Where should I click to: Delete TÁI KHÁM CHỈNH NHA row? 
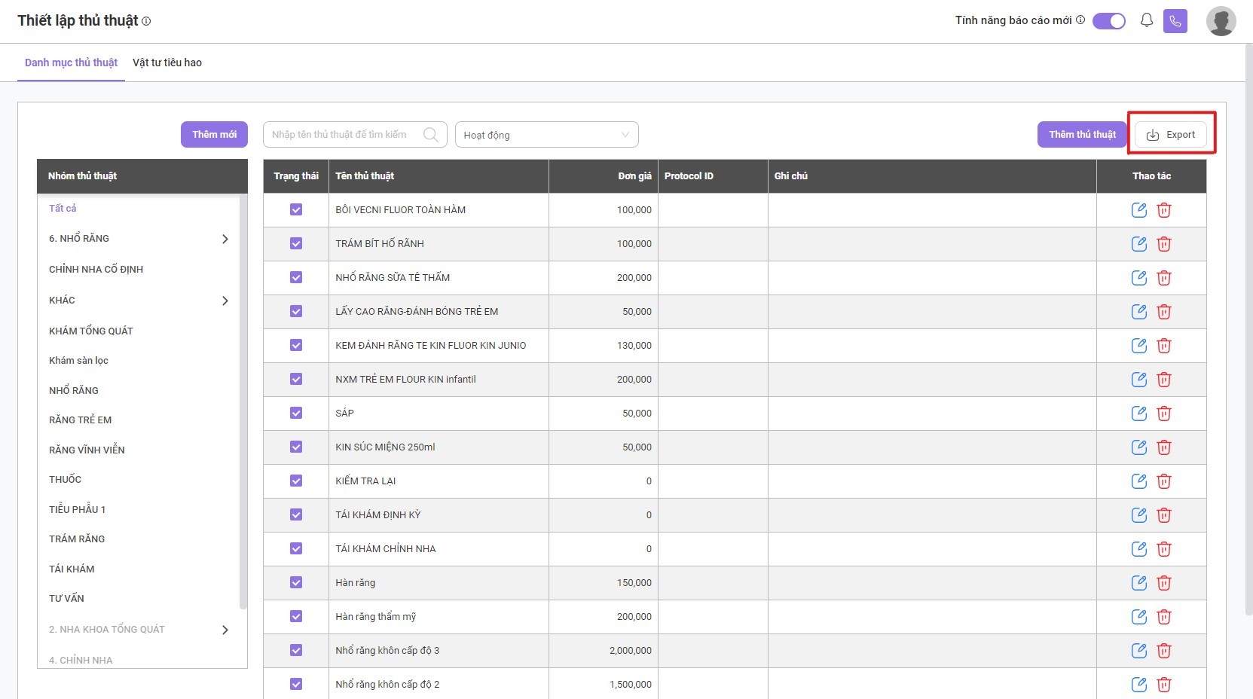click(1164, 549)
